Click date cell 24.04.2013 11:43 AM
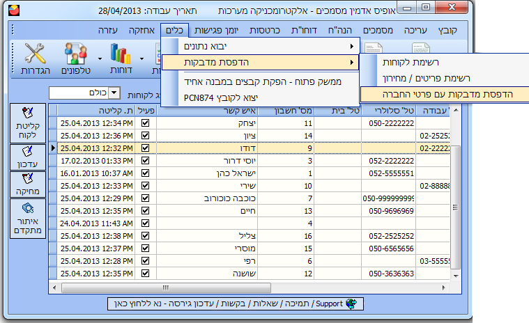529x323 pixels. pos(96,223)
